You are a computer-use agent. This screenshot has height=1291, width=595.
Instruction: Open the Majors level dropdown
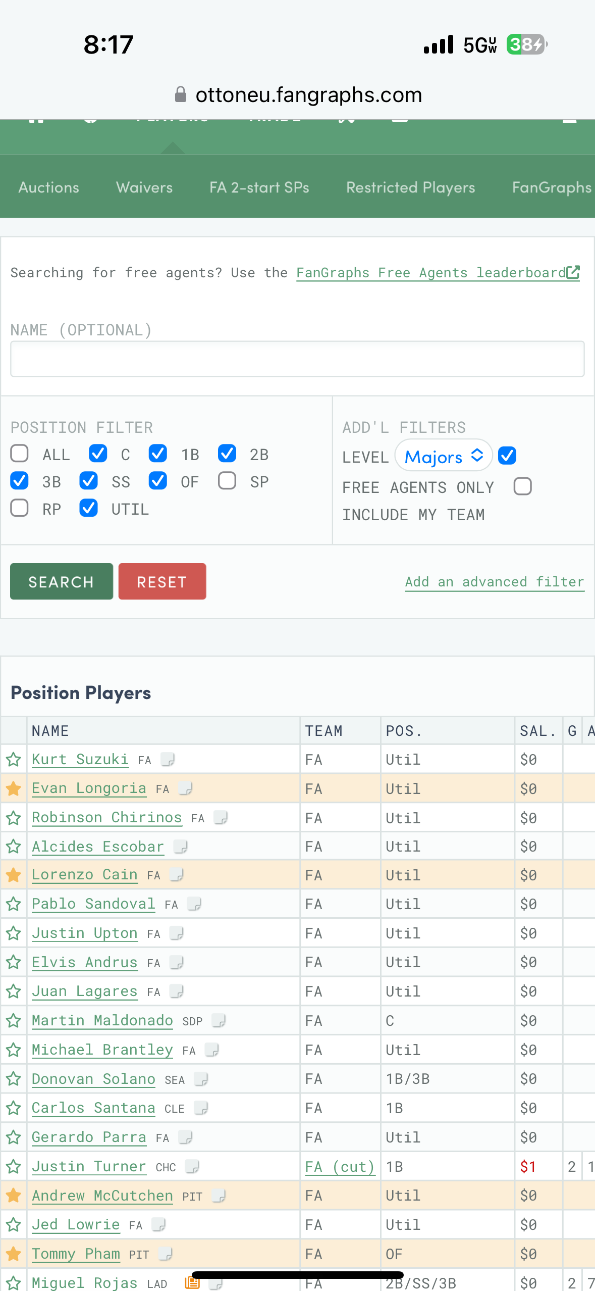(x=444, y=456)
